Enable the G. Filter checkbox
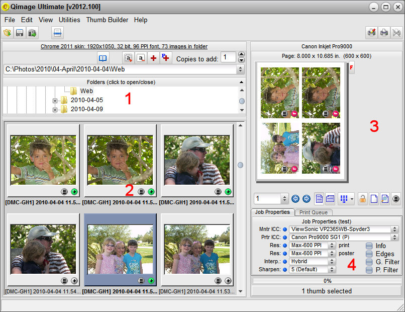 pyautogui.click(x=369, y=262)
